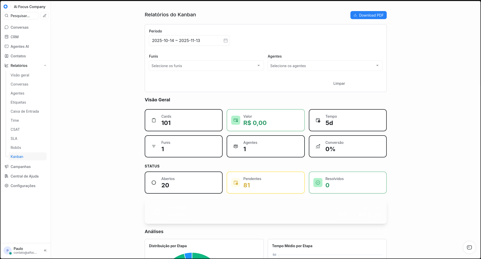Open the Agentes AI section icon

point(6,46)
